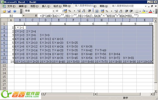The image size is (158, 100).
Task: Open the Fill Color dropdown arrow
Action: (147, 11)
